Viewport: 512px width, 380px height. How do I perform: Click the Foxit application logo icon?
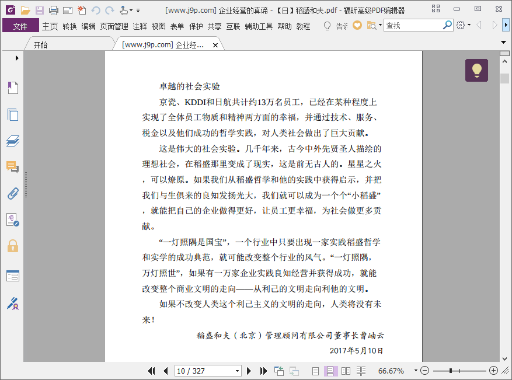[11, 10]
